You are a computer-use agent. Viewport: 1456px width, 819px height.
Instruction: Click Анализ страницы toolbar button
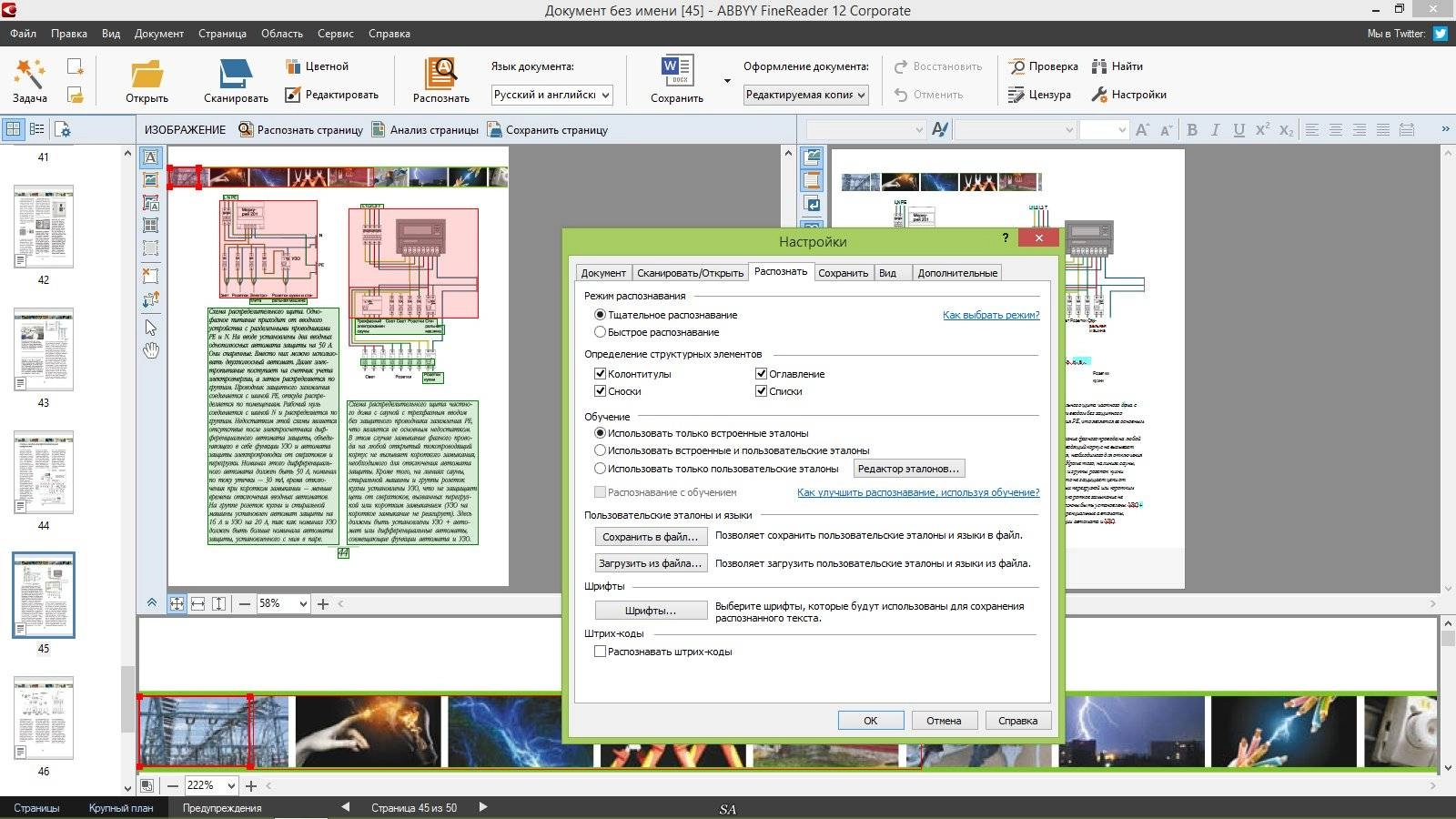click(424, 130)
